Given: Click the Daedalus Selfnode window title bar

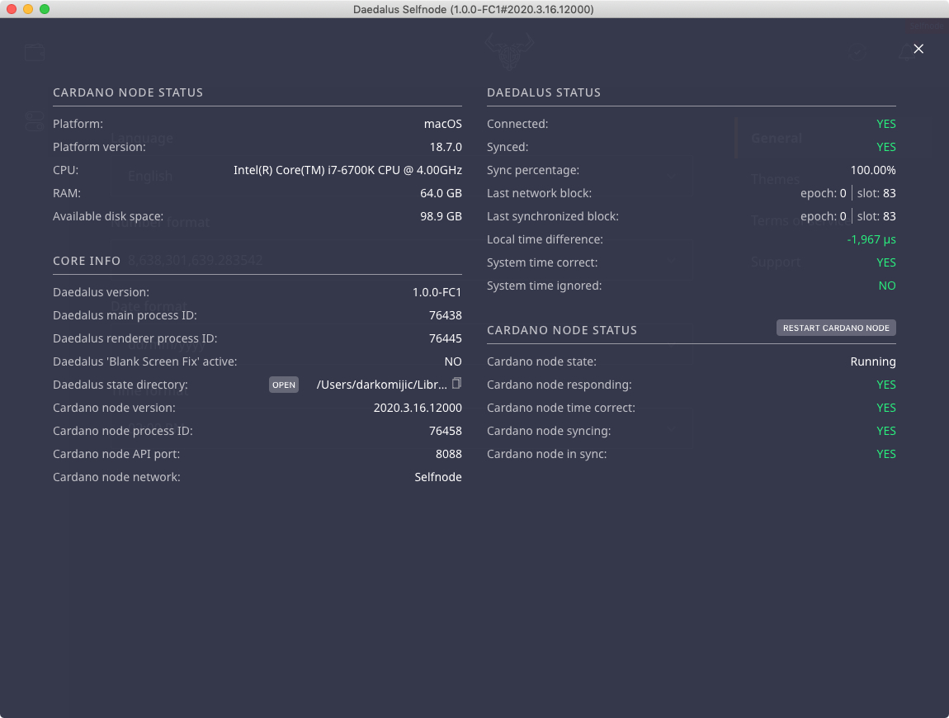Looking at the screenshot, I should click(474, 9).
